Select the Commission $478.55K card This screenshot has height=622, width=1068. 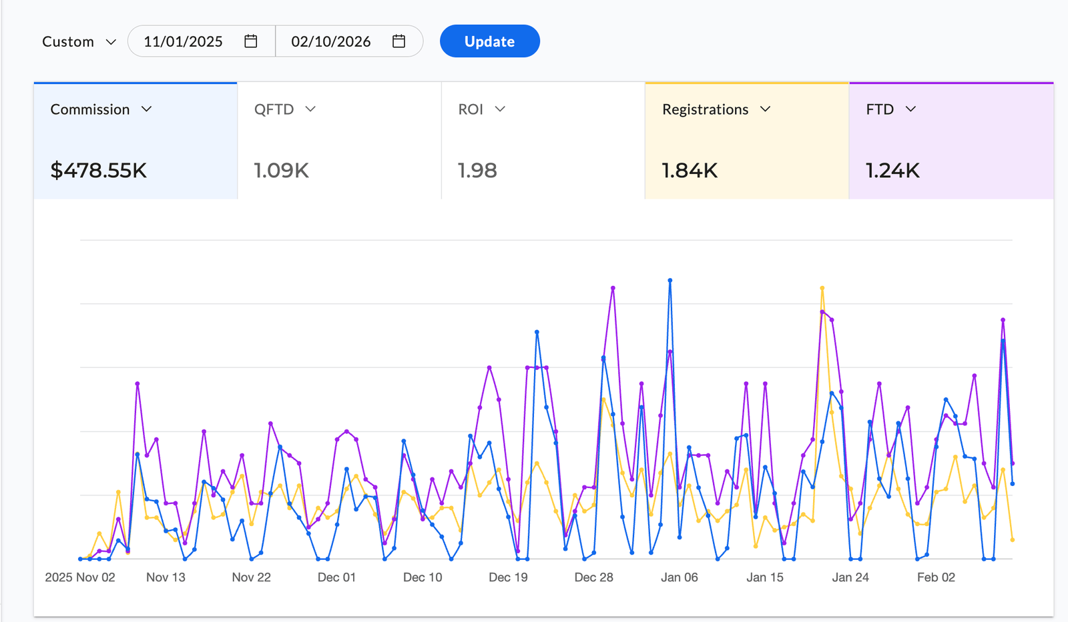tap(136, 141)
